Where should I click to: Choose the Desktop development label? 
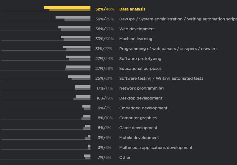[x=141, y=98]
